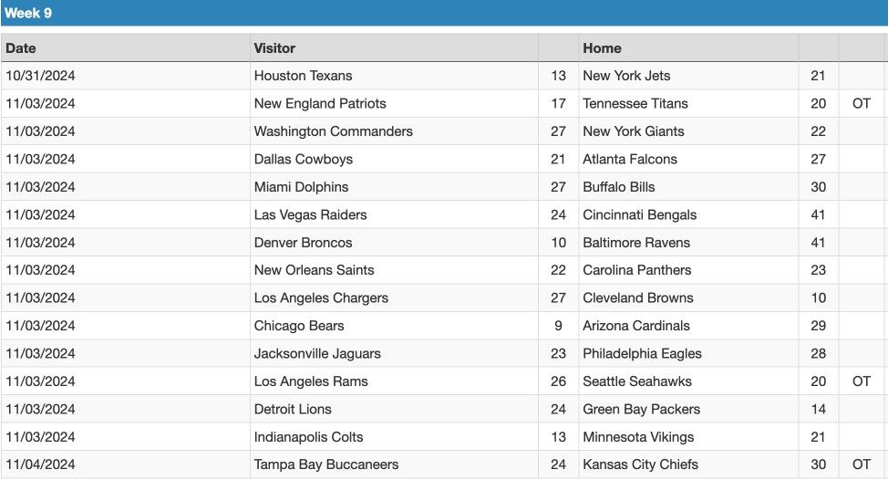888x480 pixels.
Task: Select the Carolina Panthers team name
Action: click(637, 270)
